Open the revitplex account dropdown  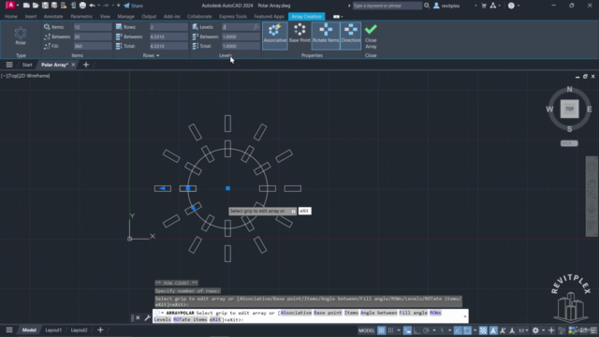[x=475, y=6]
